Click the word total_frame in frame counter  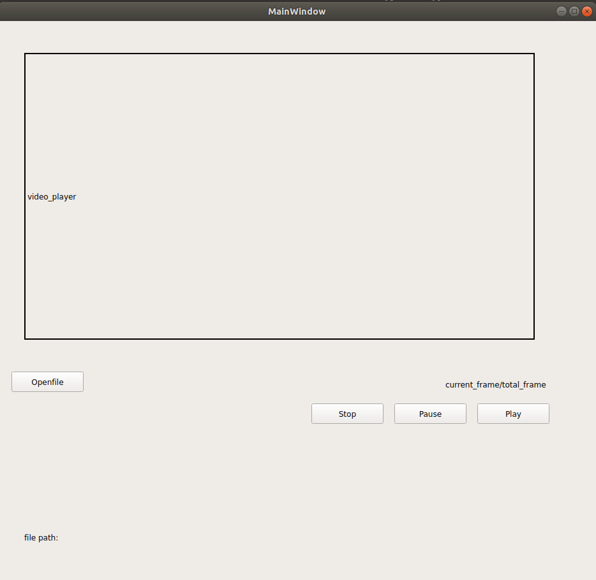(524, 385)
